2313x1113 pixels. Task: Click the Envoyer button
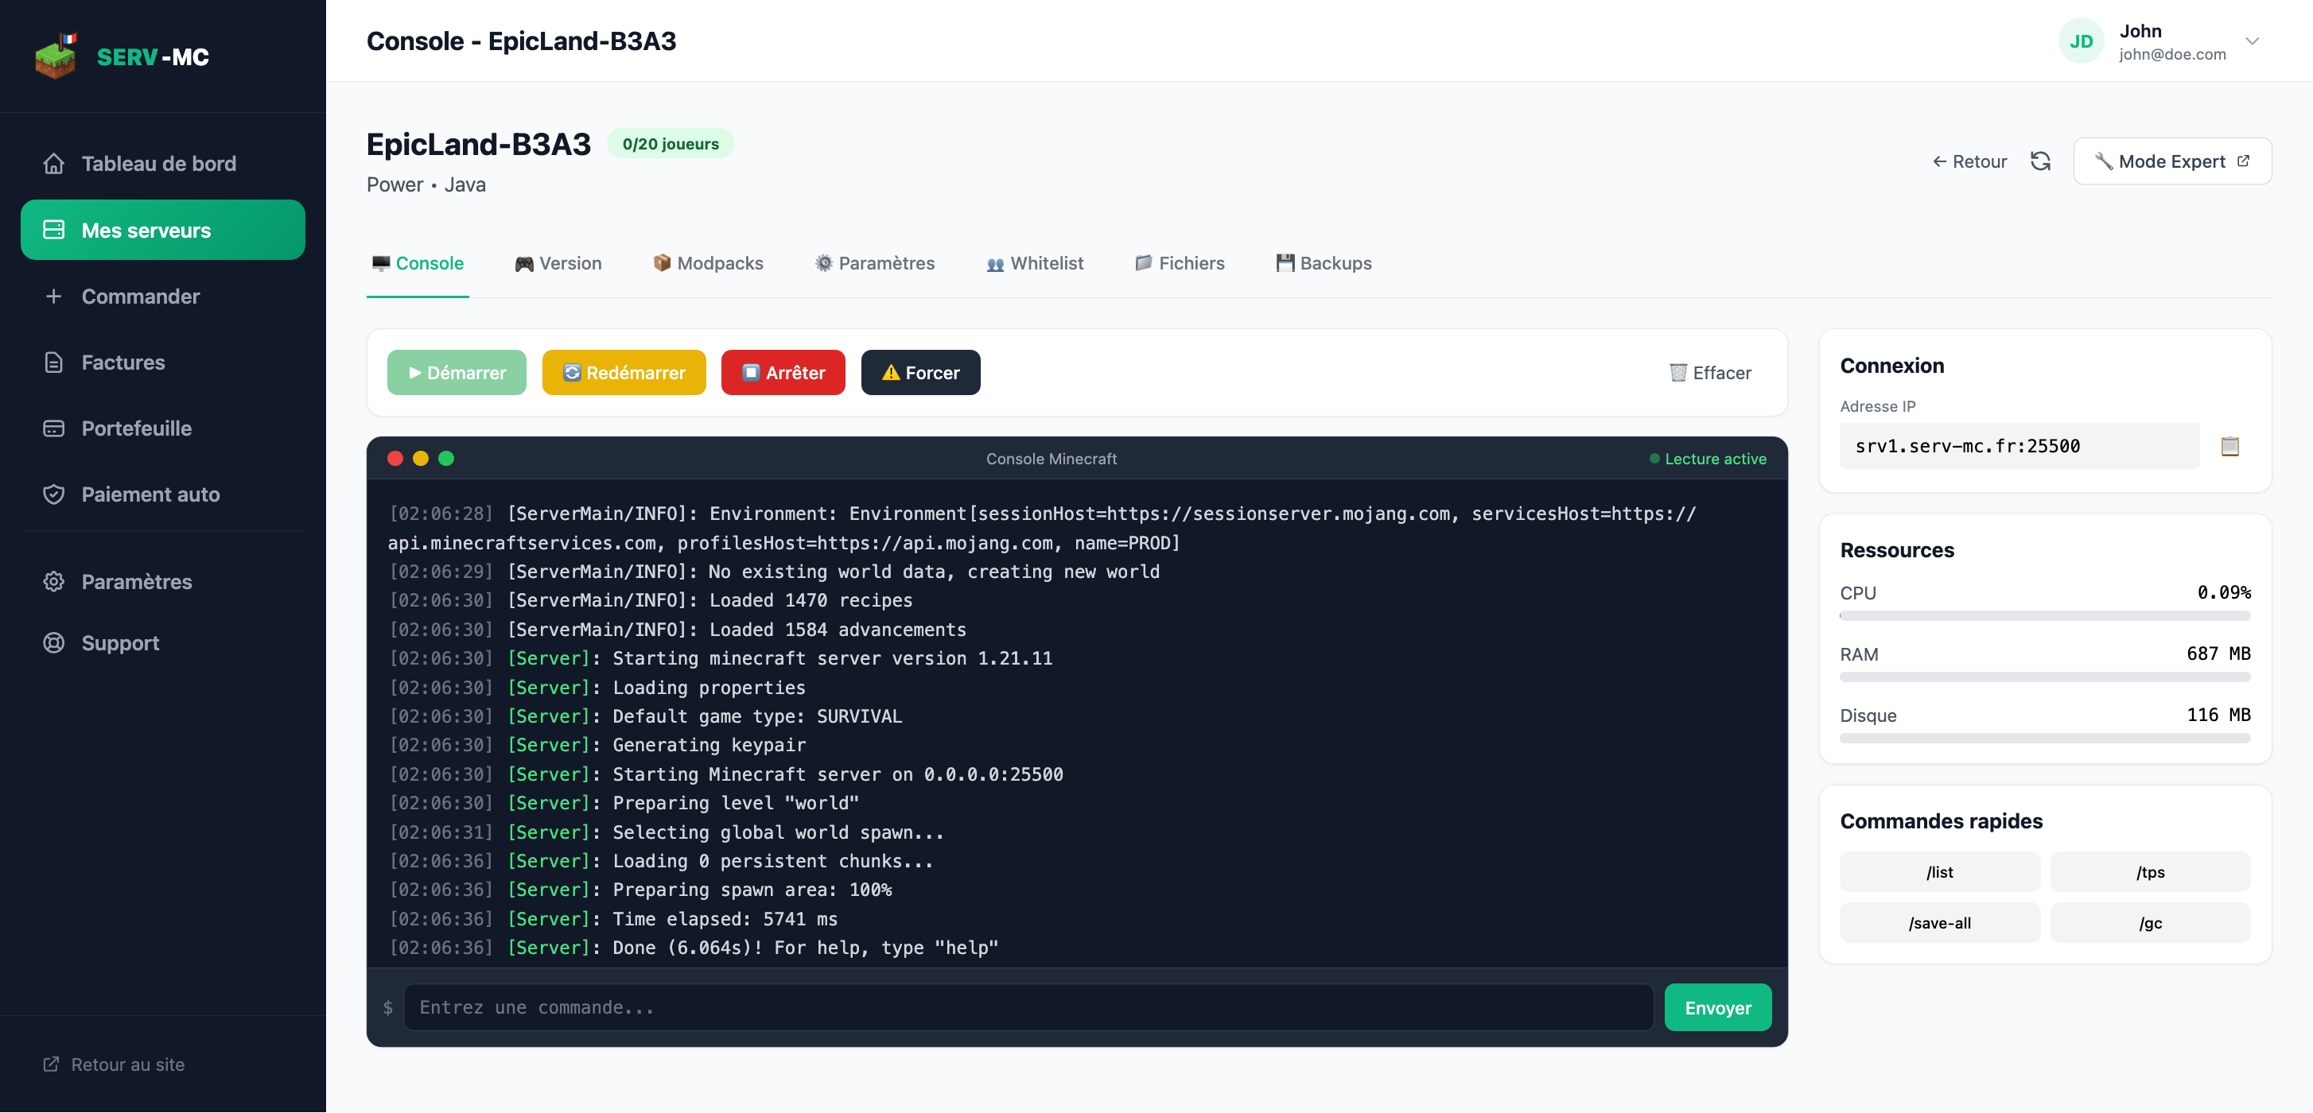(x=1718, y=1007)
